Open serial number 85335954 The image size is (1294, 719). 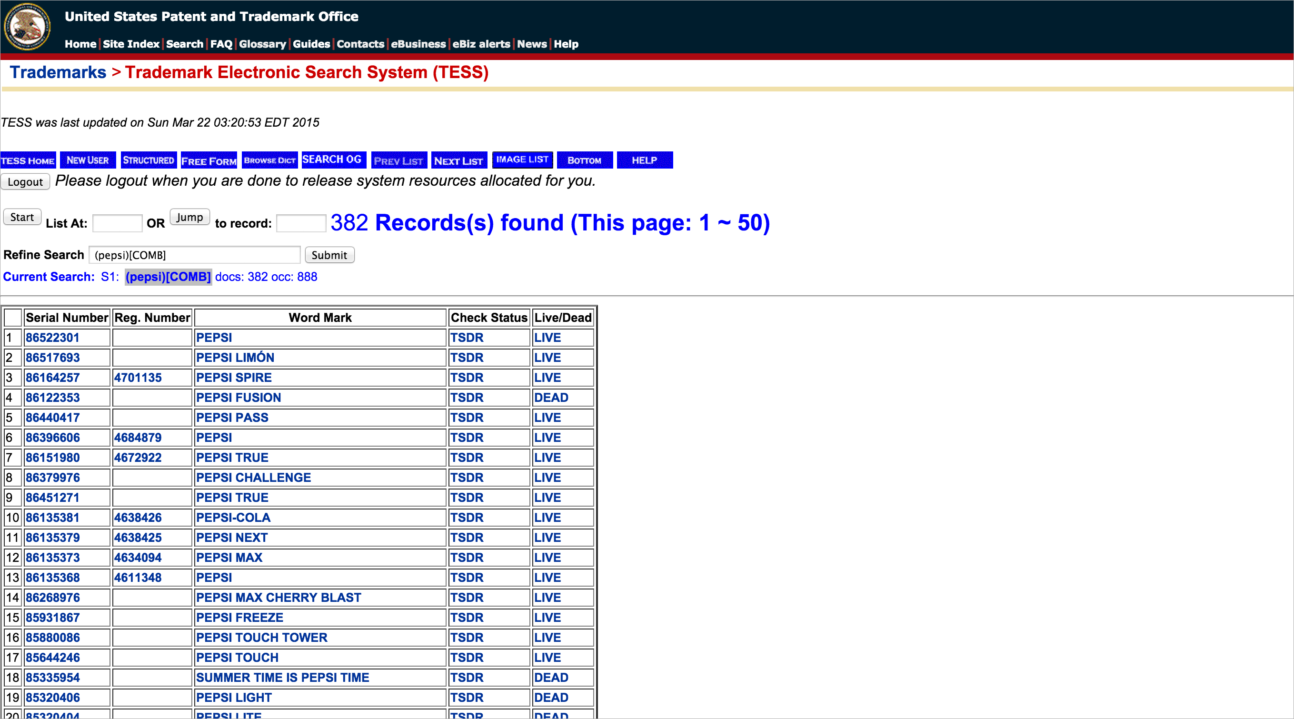(x=53, y=678)
